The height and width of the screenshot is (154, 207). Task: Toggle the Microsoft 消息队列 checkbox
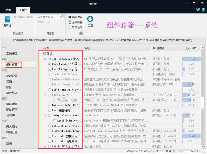tap(49, 141)
